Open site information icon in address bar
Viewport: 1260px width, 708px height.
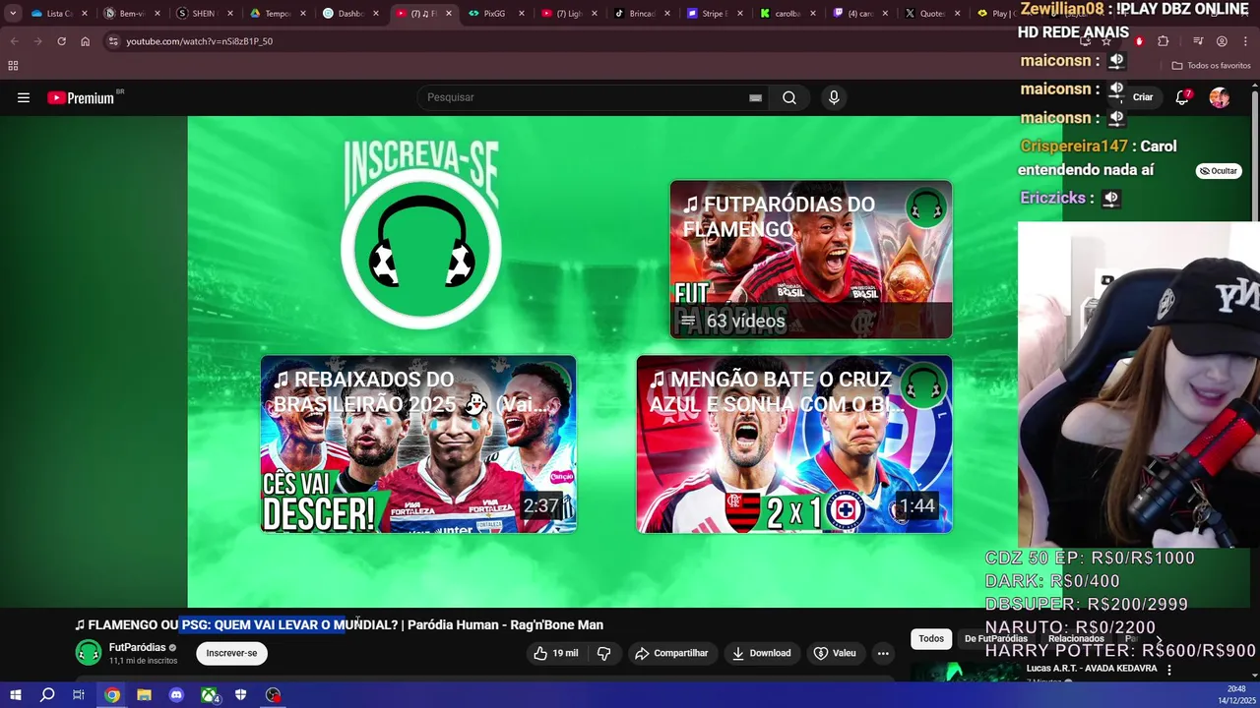coord(113,41)
